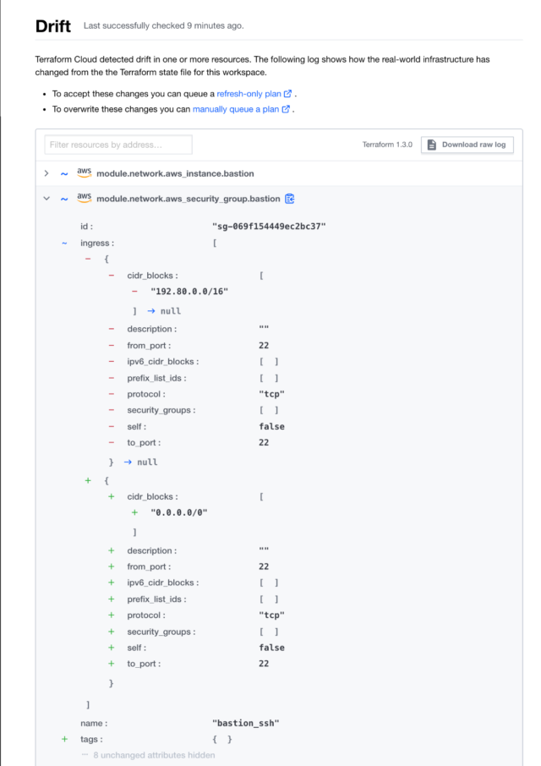Open the refresh-only plan link
This screenshot has height=766, width=541.
(248, 93)
